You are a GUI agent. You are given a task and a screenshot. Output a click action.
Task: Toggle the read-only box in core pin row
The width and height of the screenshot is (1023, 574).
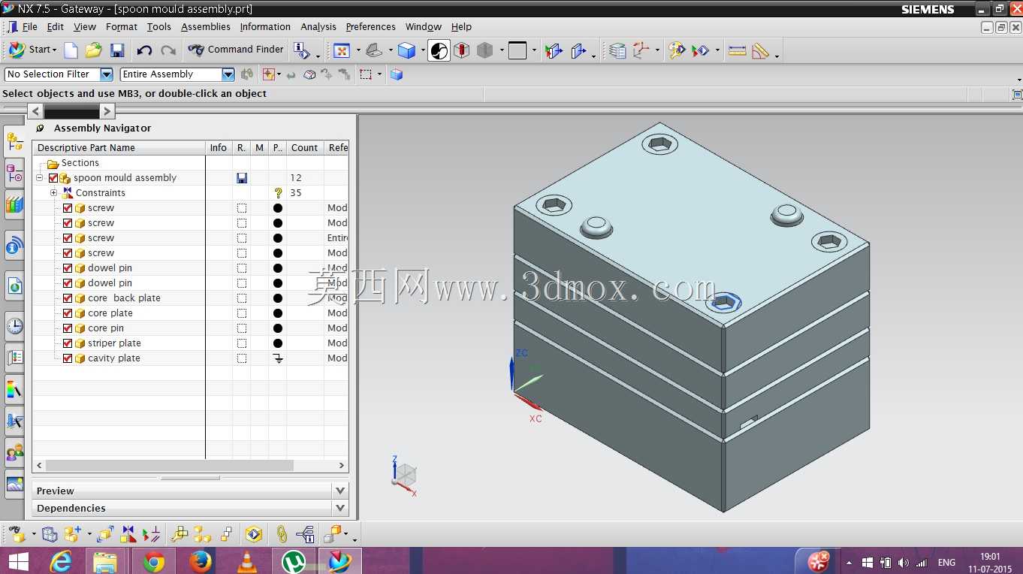click(x=242, y=328)
